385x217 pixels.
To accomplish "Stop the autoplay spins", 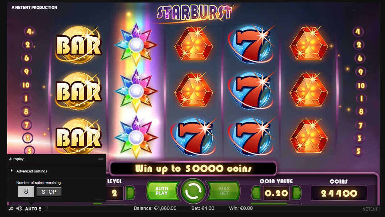I will click(x=49, y=192).
